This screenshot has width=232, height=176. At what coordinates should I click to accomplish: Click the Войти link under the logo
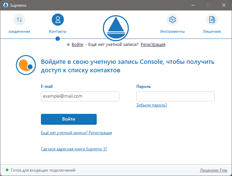pos(77,45)
